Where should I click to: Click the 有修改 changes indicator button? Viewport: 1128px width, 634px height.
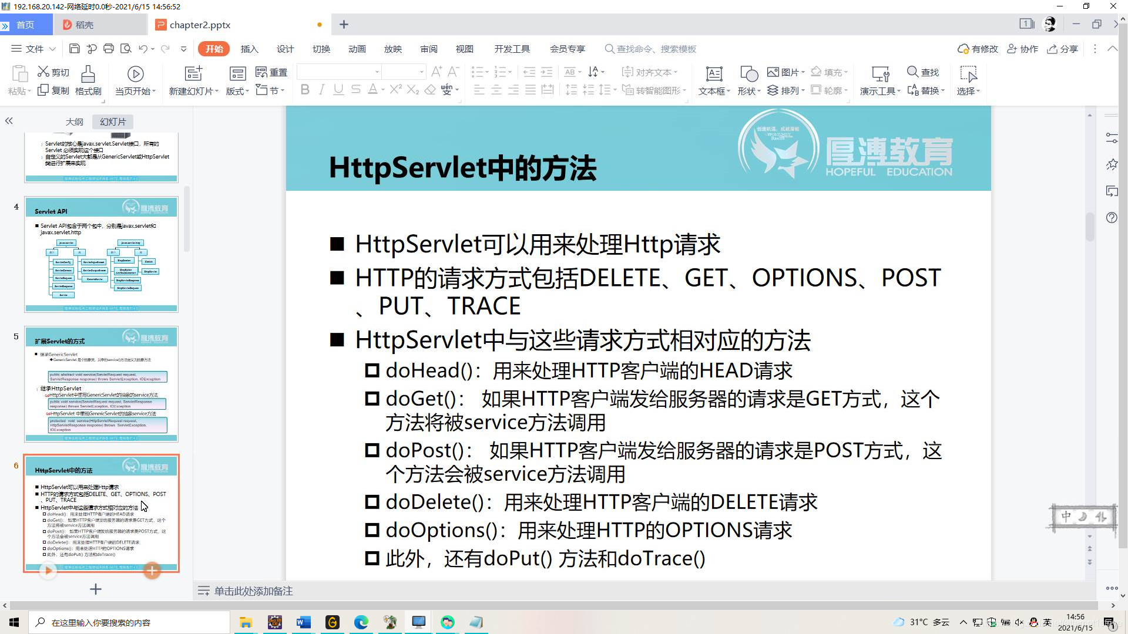point(978,49)
